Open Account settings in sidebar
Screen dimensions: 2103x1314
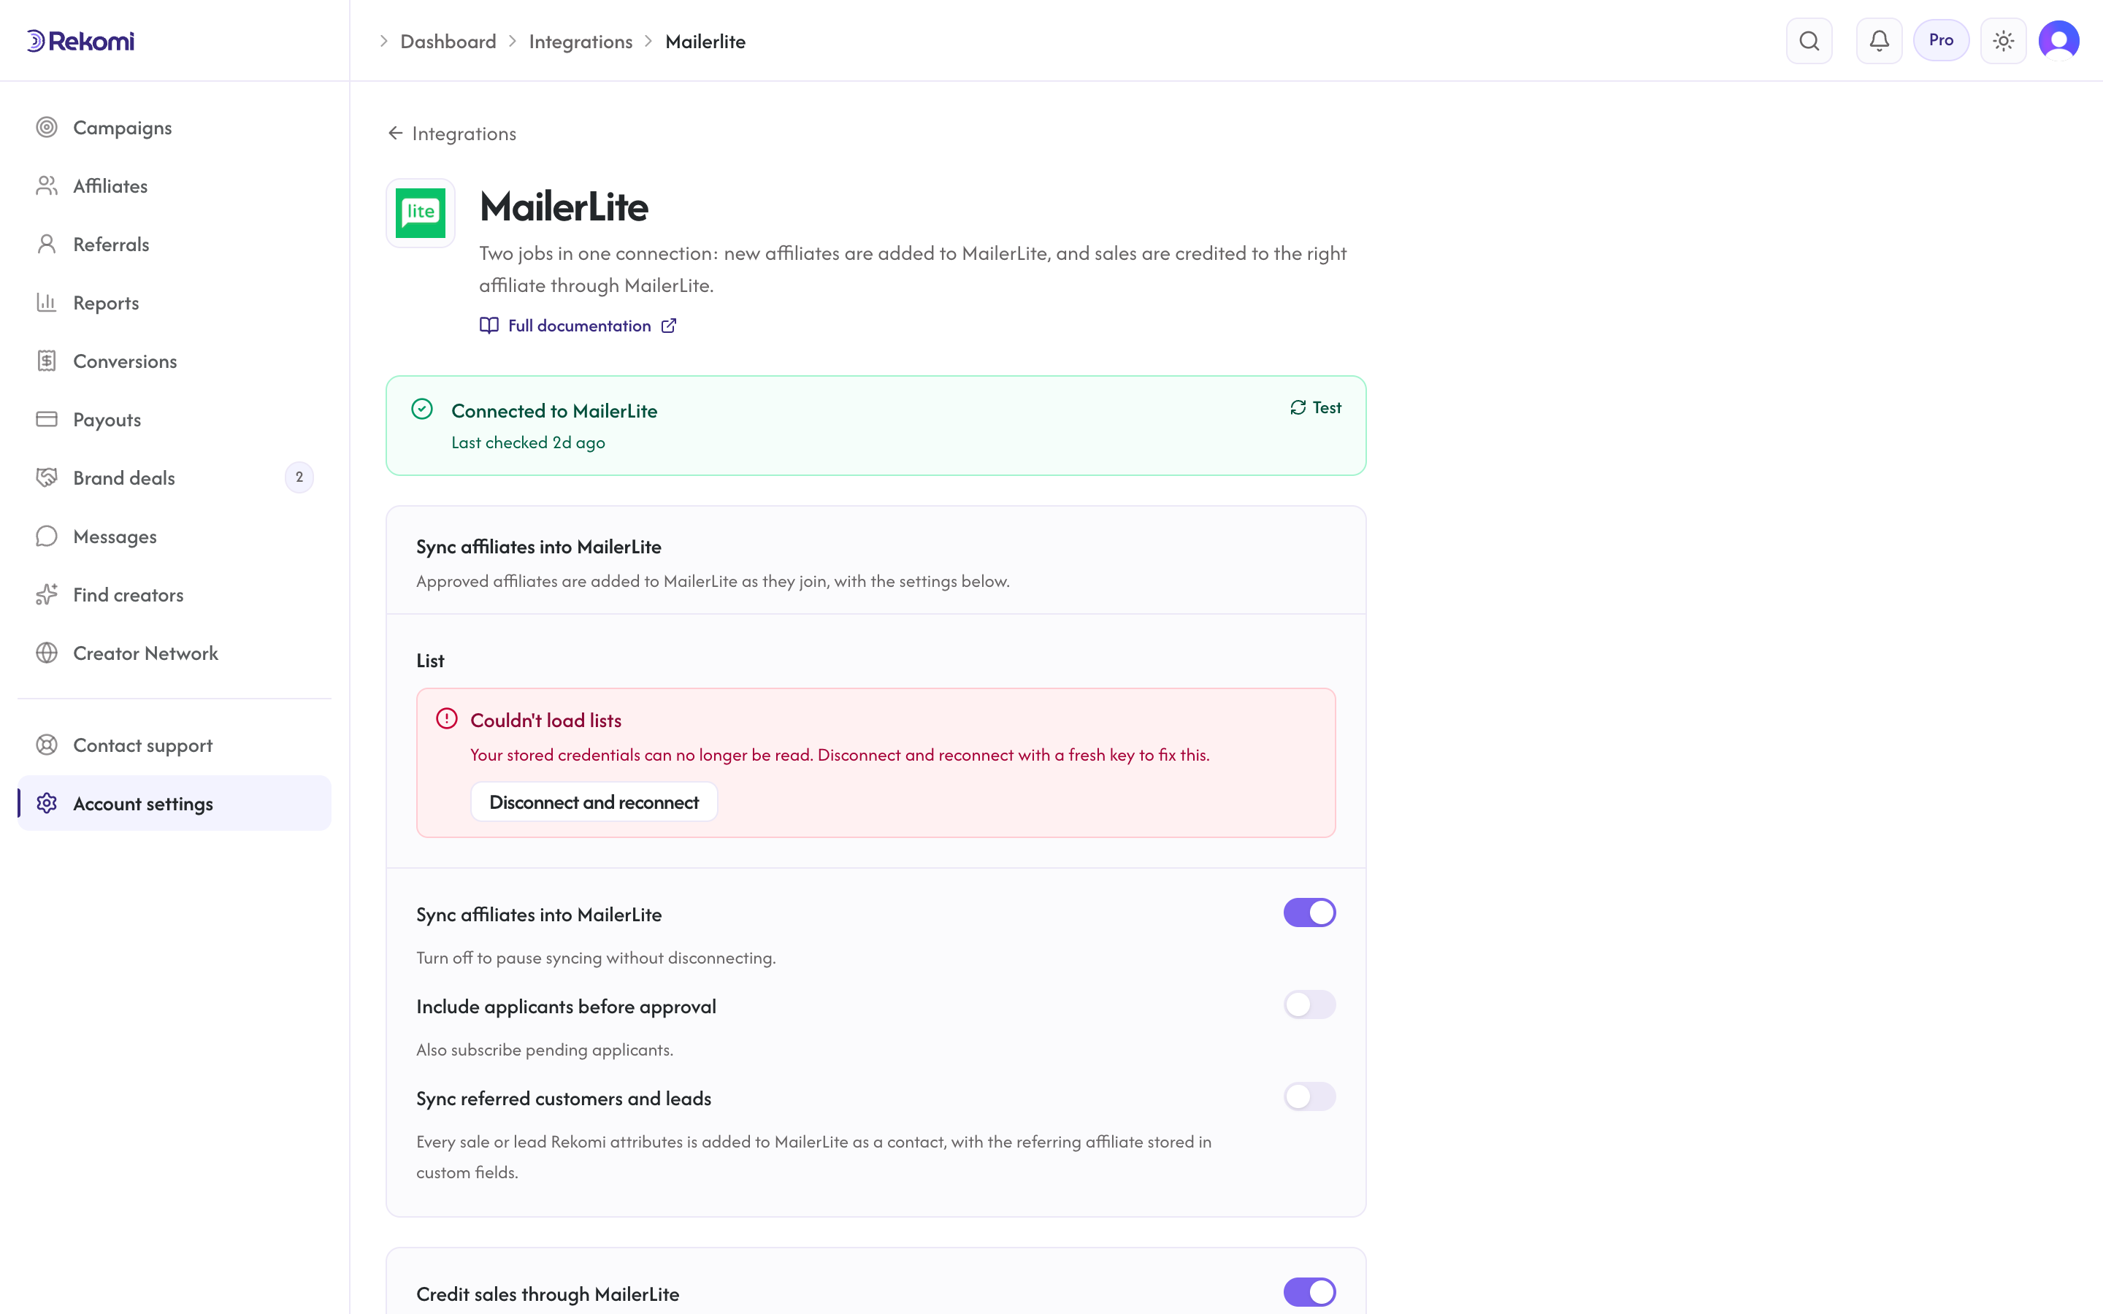pyautogui.click(x=174, y=803)
